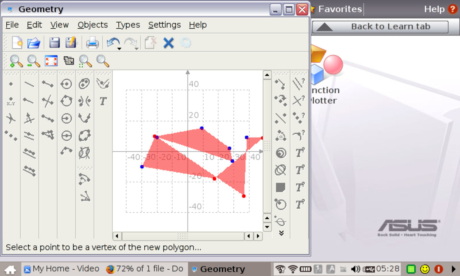This screenshot has height=276, width=460.
Task: Click the horizontal scrollbar left arrow
Action: point(117,236)
